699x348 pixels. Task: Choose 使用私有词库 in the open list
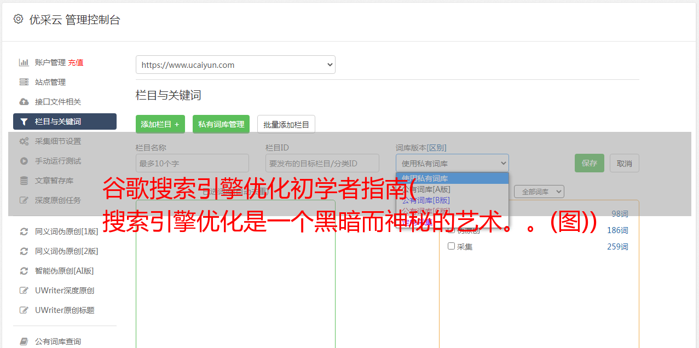[x=452, y=178]
